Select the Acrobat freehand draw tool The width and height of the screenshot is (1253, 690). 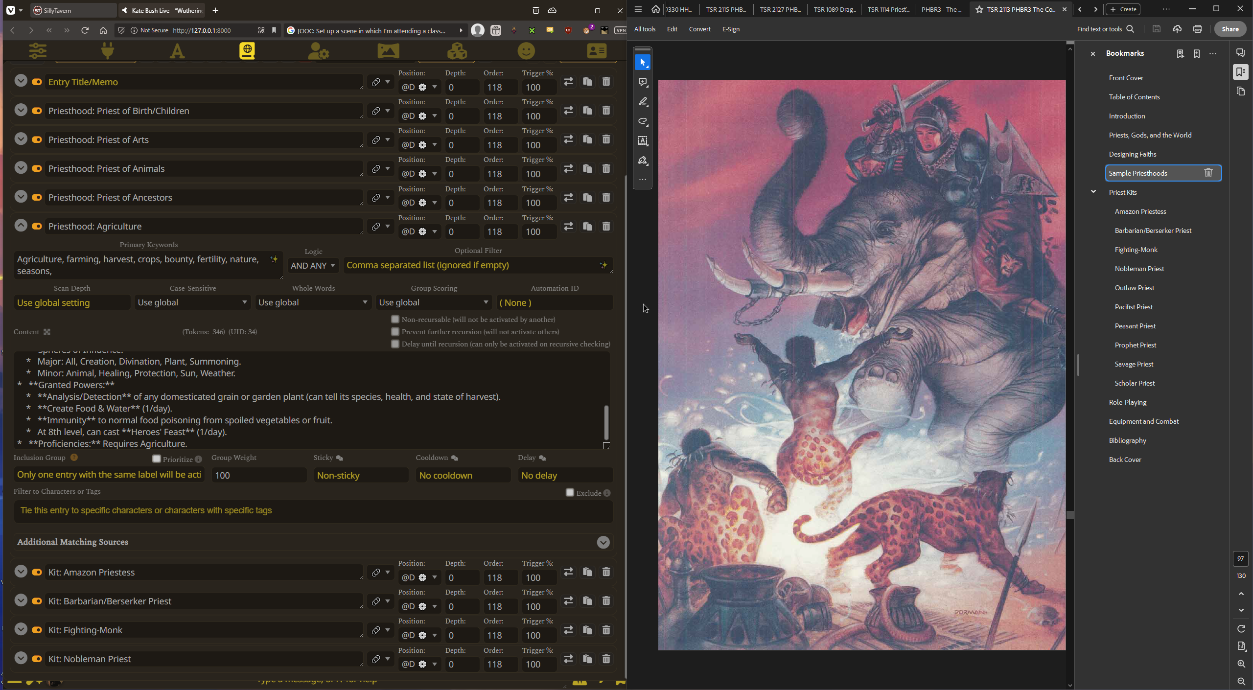[643, 121]
